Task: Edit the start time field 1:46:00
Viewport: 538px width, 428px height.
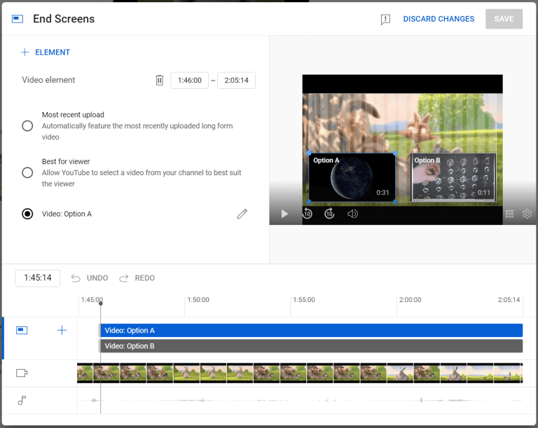Action: pyautogui.click(x=189, y=81)
